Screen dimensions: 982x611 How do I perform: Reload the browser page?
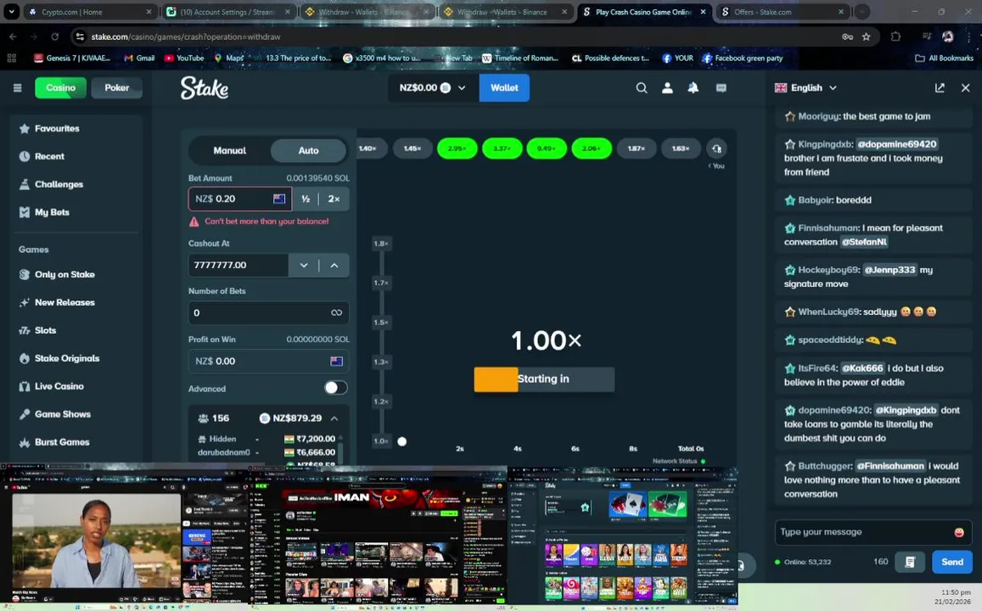pos(54,36)
